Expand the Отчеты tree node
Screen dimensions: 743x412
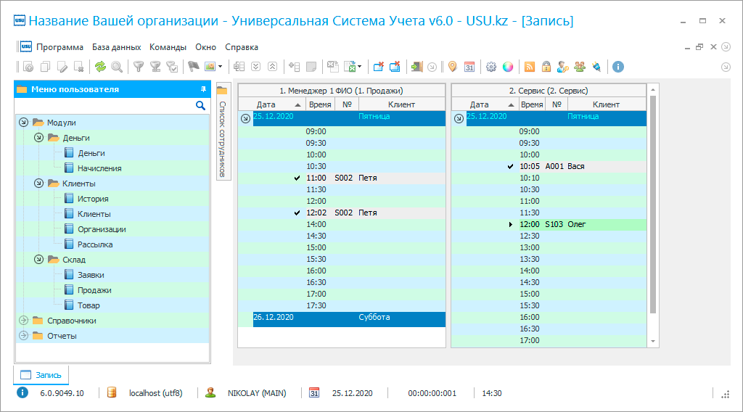tap(24, 336)
